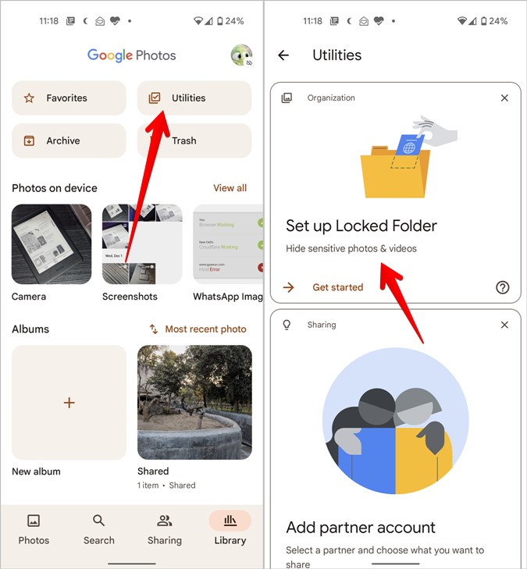Open the Trash button
The height and width of the screenshot is (569, 527).
194,140
